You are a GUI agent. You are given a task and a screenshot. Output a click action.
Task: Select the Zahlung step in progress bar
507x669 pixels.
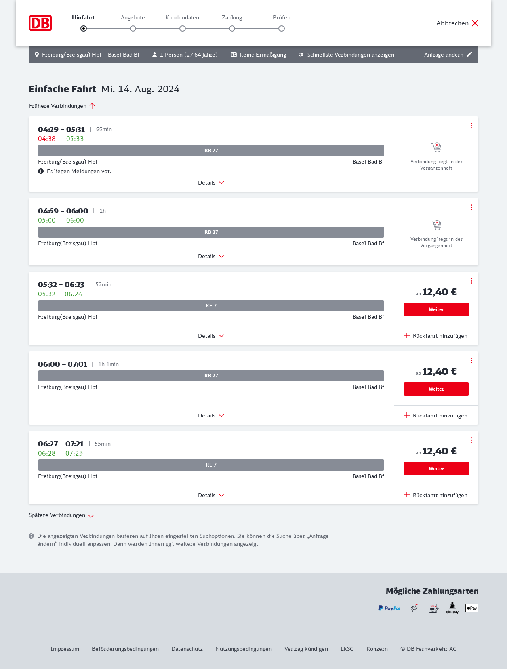pos(232,29)
